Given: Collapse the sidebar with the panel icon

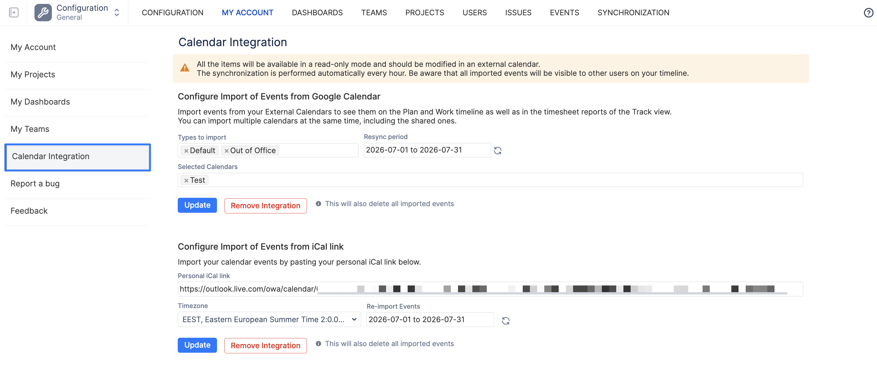Looking at the screenshot, I should 13,13.
